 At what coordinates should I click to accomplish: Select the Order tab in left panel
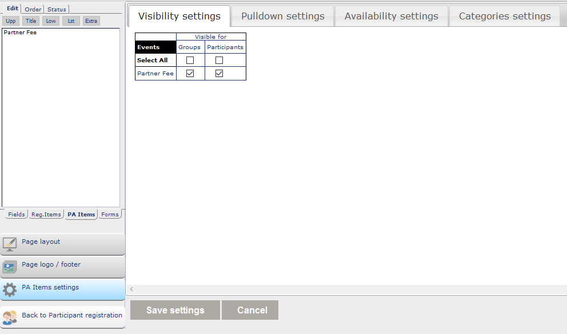pyautogui.click(x=33, y=9)
